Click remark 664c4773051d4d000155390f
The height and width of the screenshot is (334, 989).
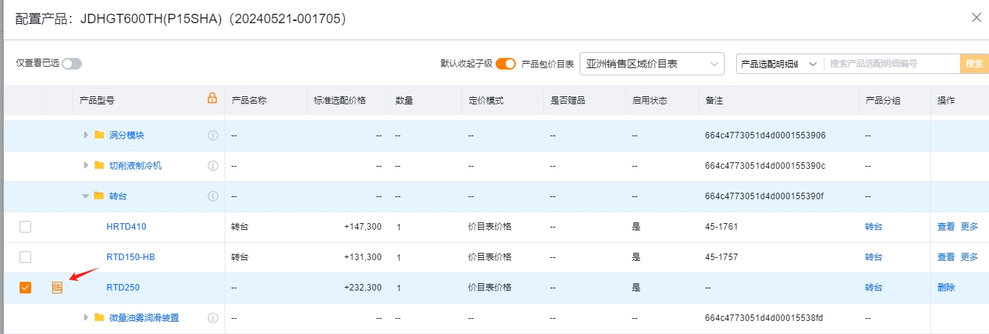point(764,196)
